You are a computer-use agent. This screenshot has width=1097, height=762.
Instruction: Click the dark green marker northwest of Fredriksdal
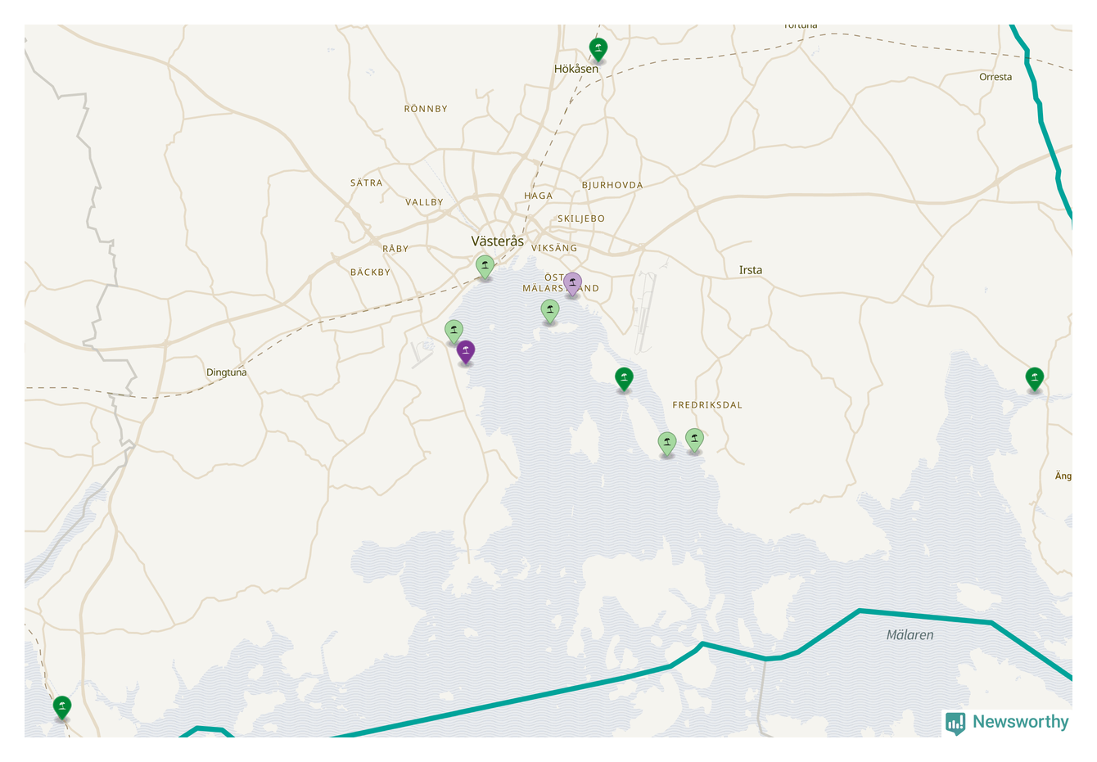624,379
